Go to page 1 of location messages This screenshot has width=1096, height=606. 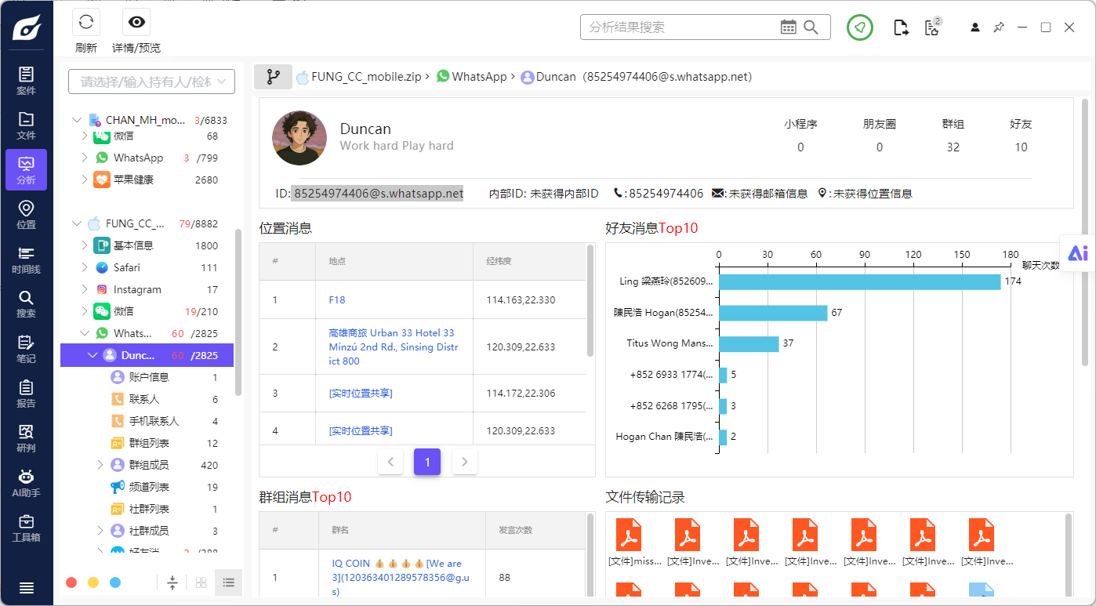point(427,462)
